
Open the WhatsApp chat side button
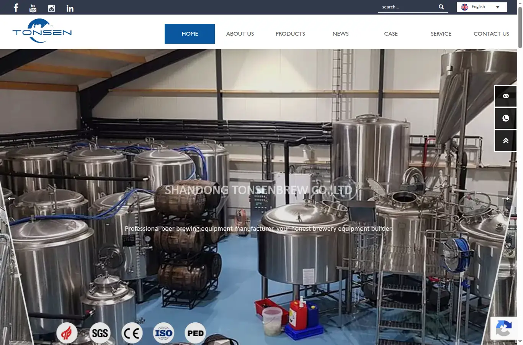(506, 118)
